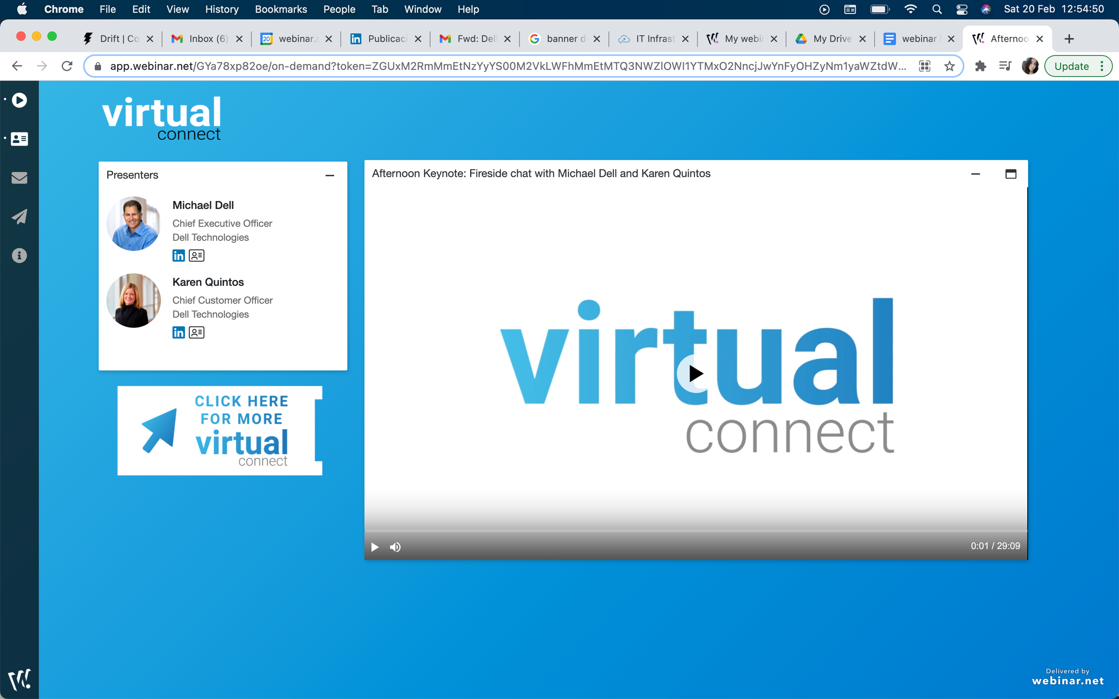Mute the video volume
The width and height of the screenshot is (1119, 699).
pos(395,547)
